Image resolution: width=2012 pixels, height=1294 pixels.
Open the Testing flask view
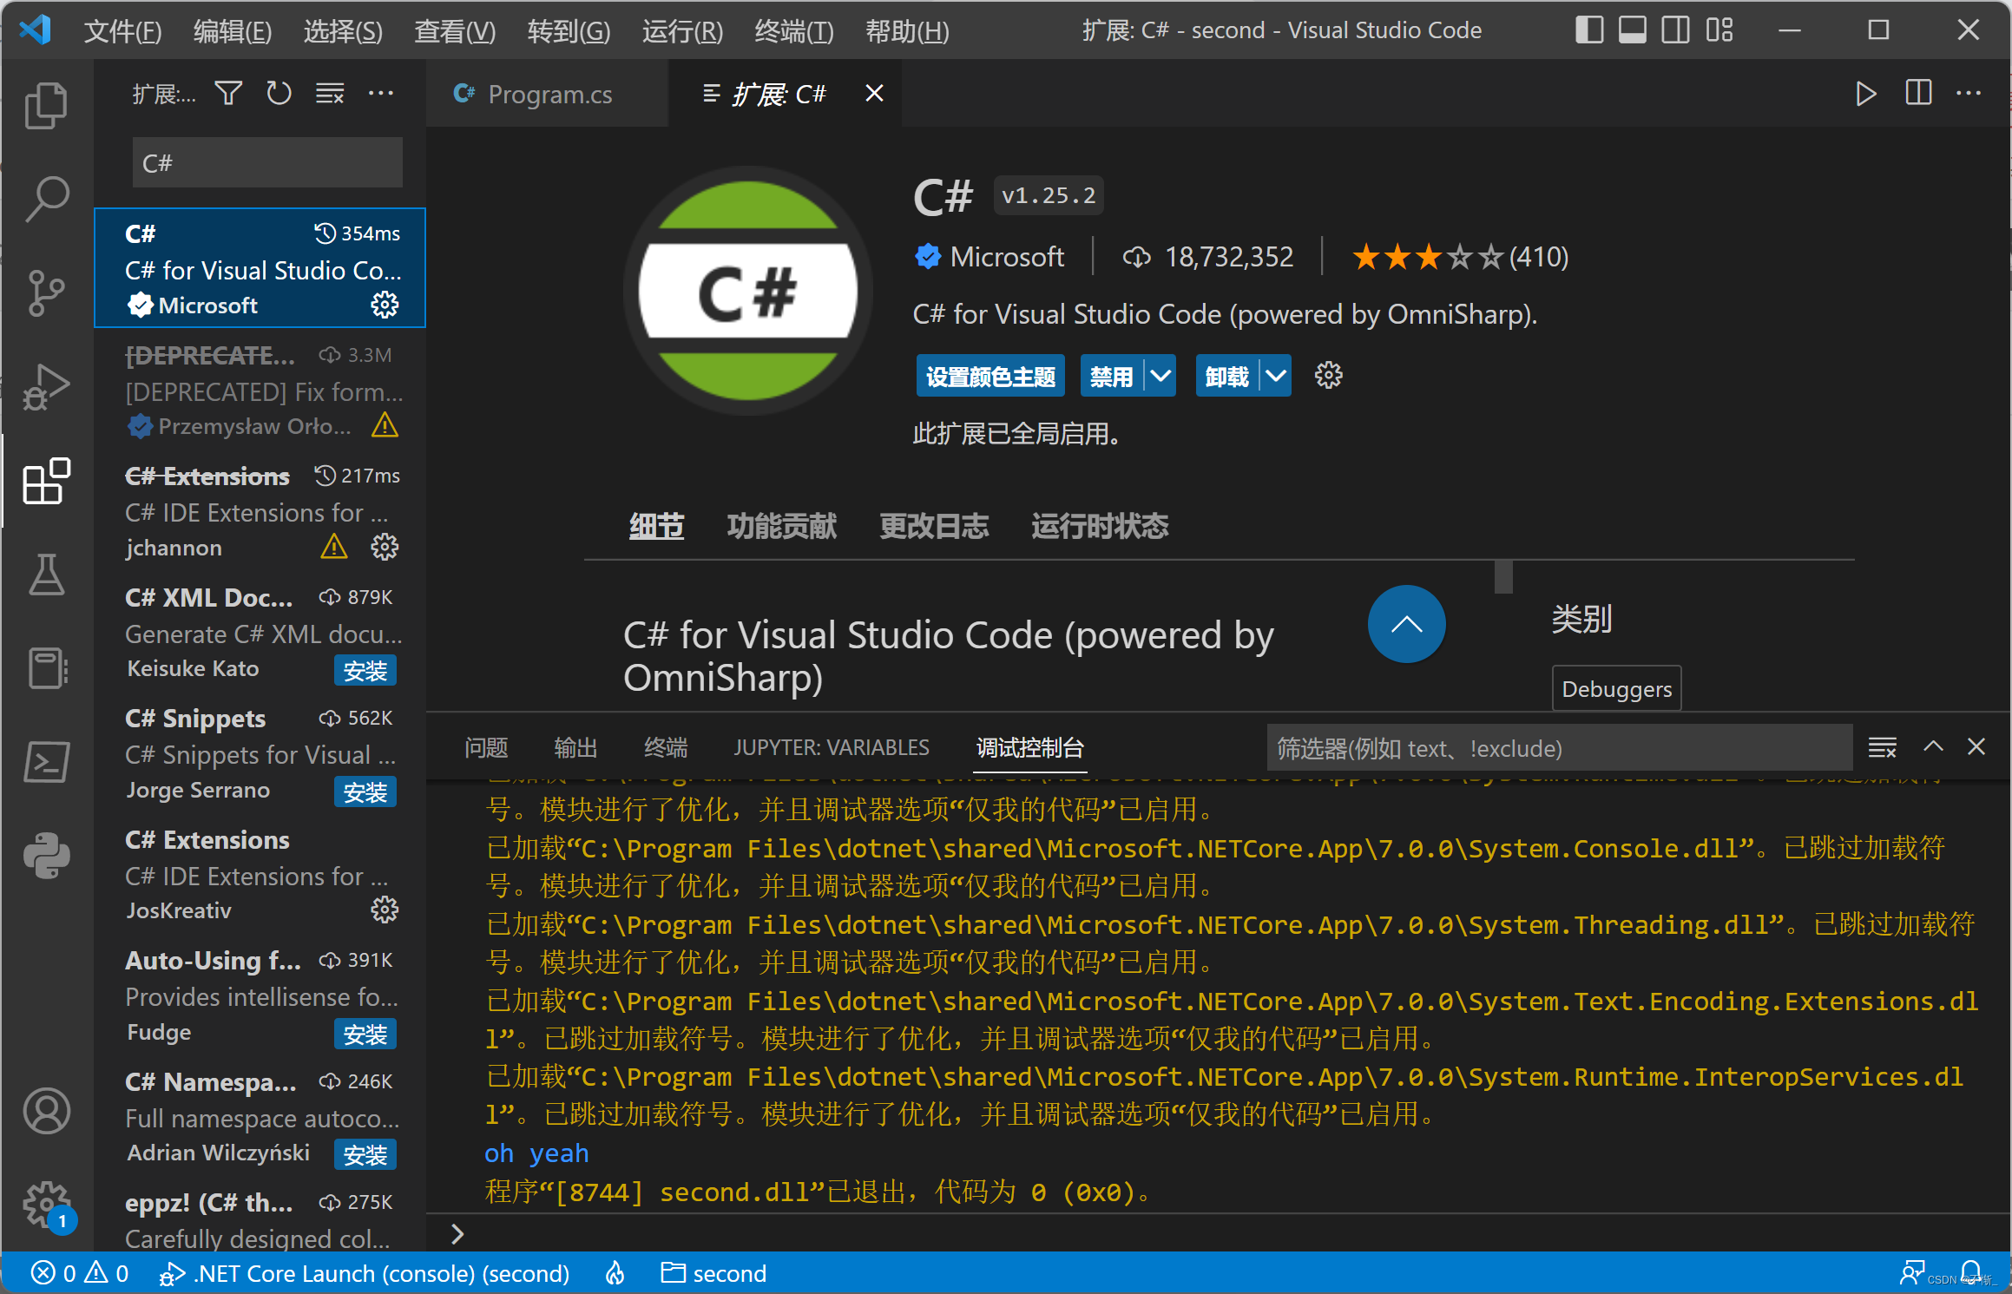(x=46, y=575)
